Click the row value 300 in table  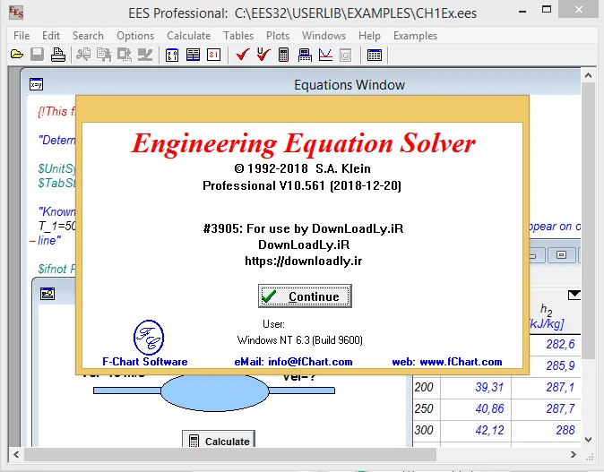(425, 430)
